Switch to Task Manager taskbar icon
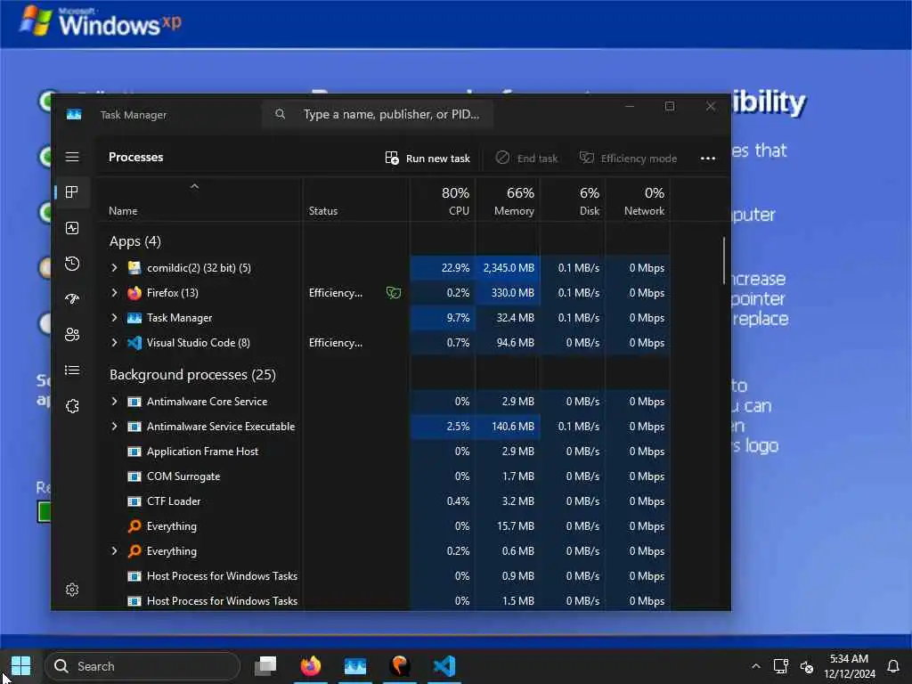Viewport: 912px width, 684px height. [355, 666]
